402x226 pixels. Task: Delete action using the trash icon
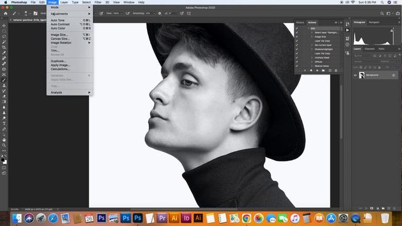(336, 70)
